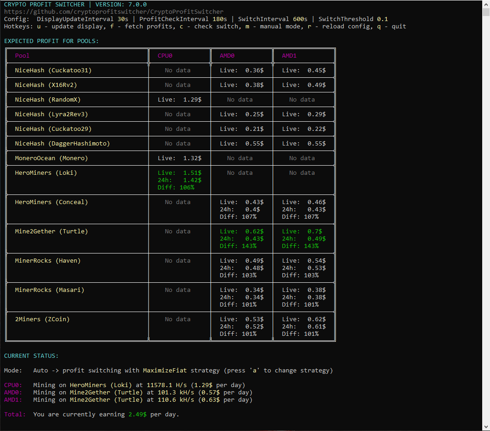This screenshot has width=490, height=431.
Task: Click 'Live: 0.55$' in DaggerHashimoto AMD0 cell
Action: [x=242, y=144]
